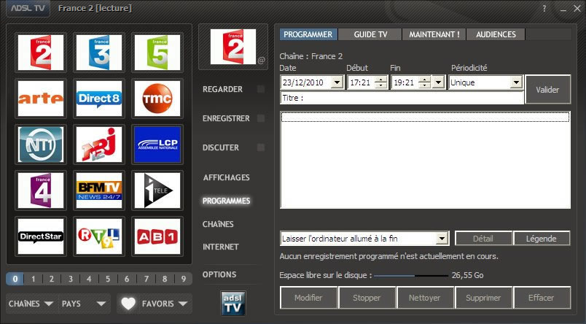Select the RTL9 channel logo
Image resolution: width=586 pixels, height=324 pixels.
[x=99, y=236]
